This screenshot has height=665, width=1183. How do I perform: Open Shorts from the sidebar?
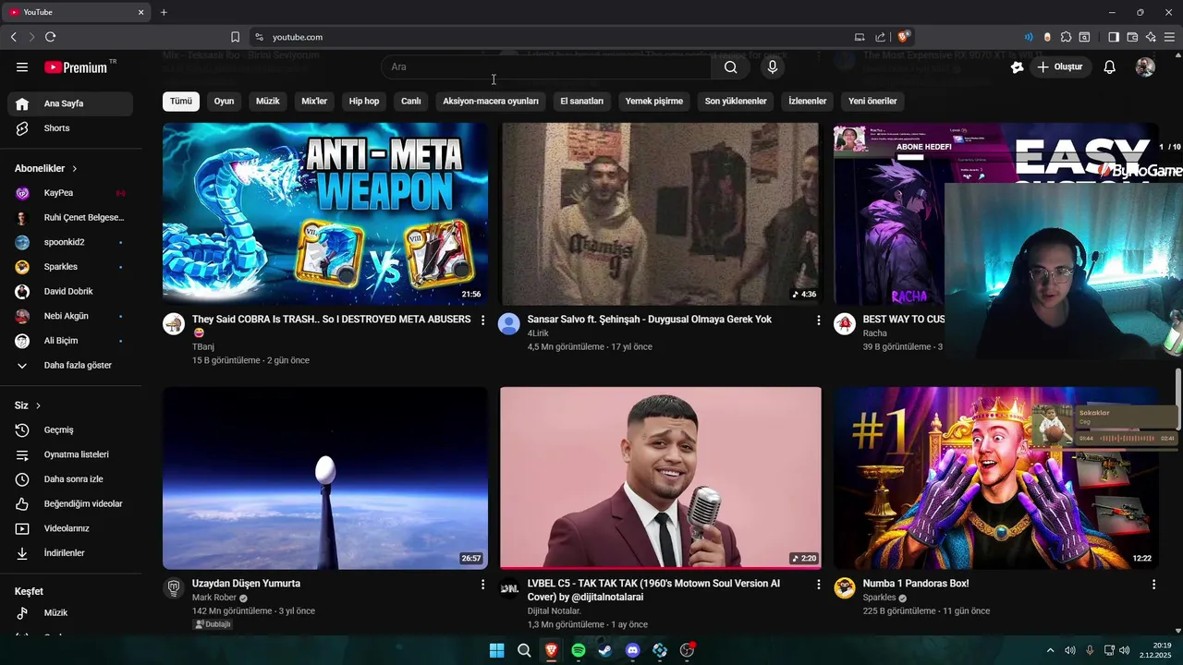[70, 128]
